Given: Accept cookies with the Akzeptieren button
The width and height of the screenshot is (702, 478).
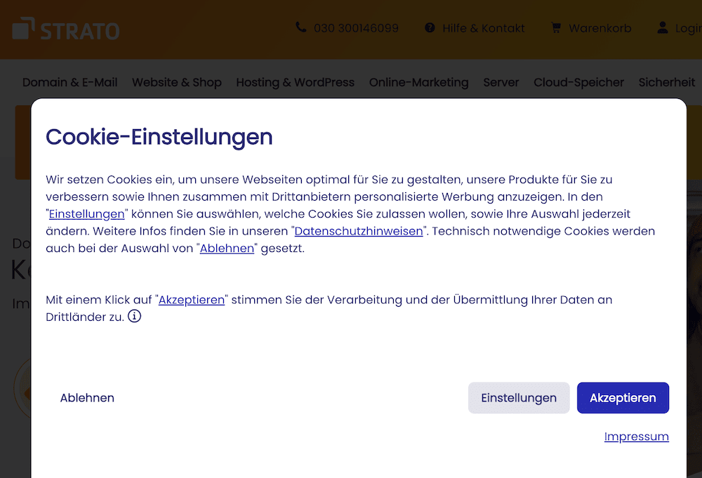Looking at the screenshot, I should coord(623,398).
